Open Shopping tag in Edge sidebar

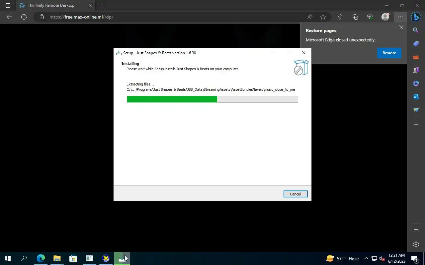pos(416,44)
